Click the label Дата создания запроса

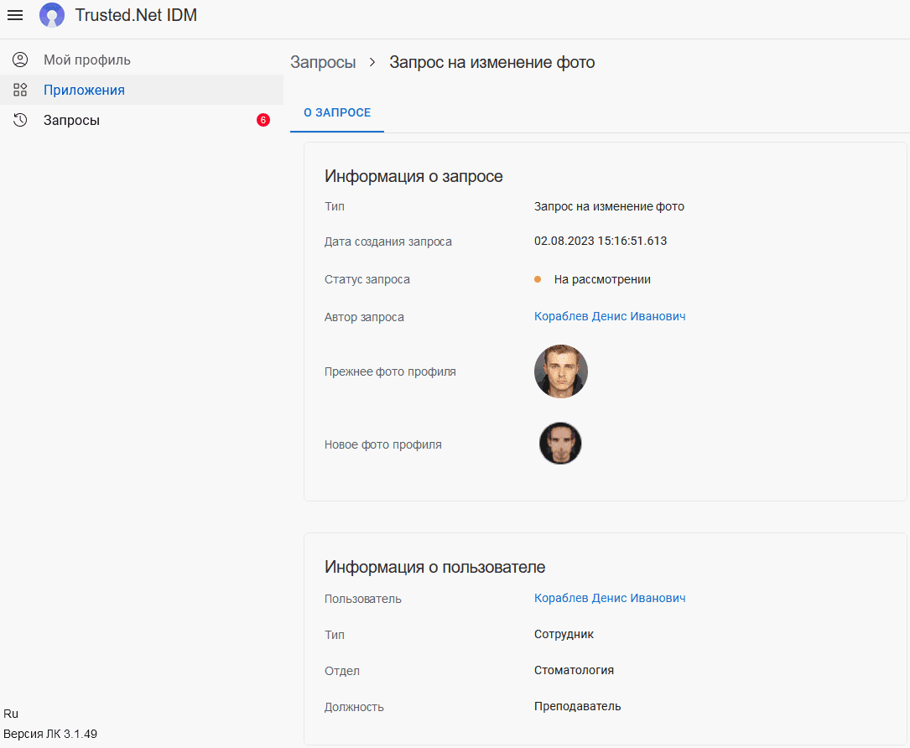tap(387, 242)
